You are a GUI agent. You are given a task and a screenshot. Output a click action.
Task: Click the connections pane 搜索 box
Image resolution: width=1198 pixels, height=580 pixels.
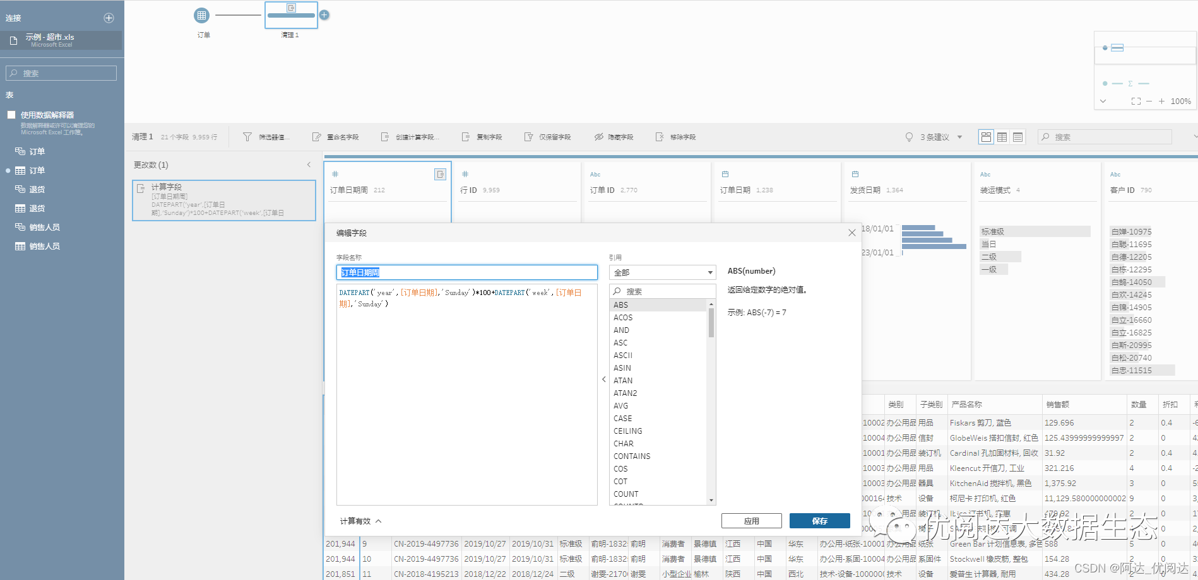point(61,73)
